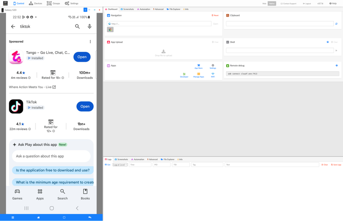This screenshot has height=221, width=343.
Task: Click the Navigation URL input field
Action: tap(159, 24)
